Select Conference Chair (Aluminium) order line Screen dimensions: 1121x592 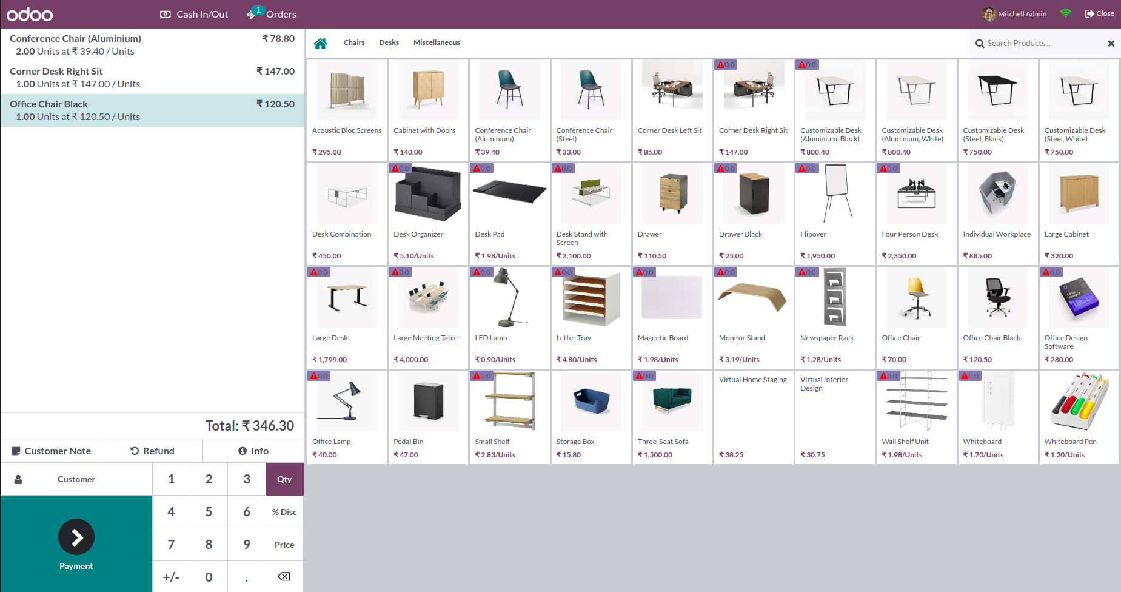tap(152, 45)
